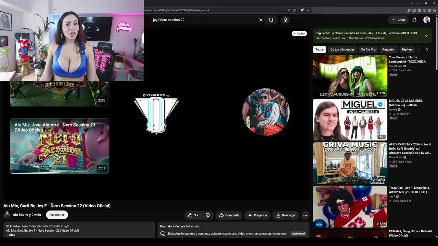Image resolution: width=438 pixels, height=246 pixels.
Task: Click the #AluMix hashtag
Action: (x=42, y=226)
